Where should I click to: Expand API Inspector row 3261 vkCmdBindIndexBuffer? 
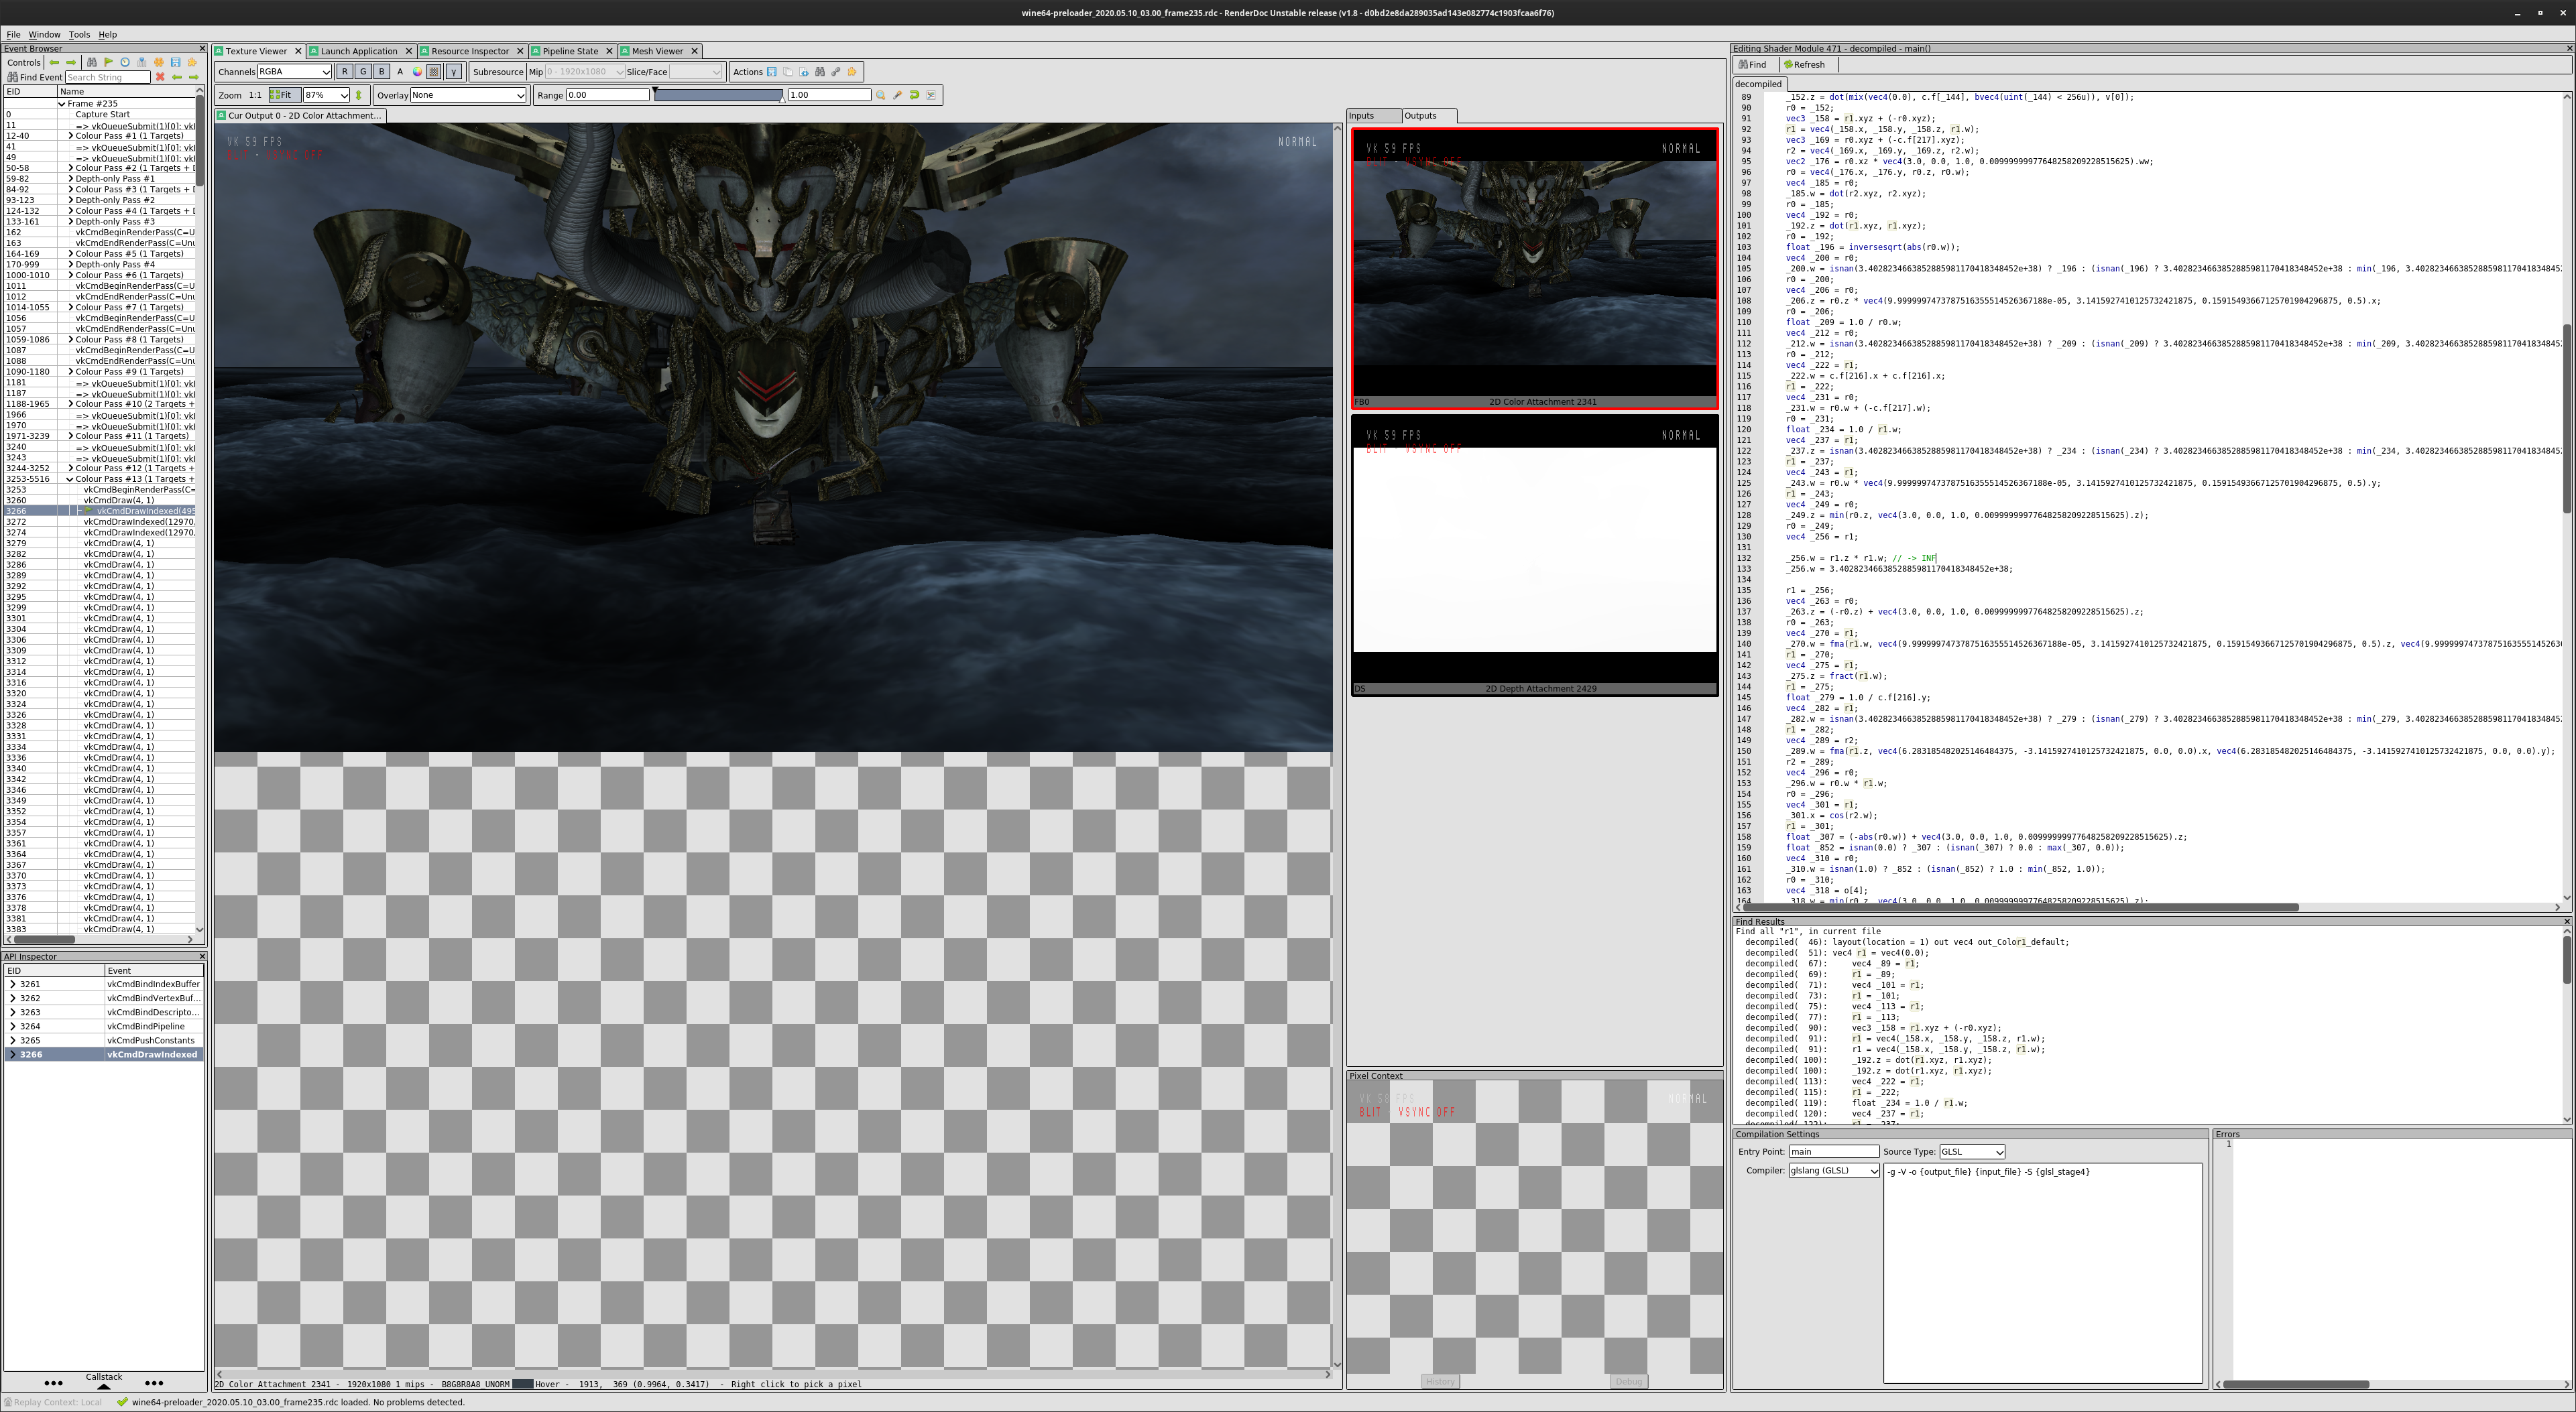point(12,984)
